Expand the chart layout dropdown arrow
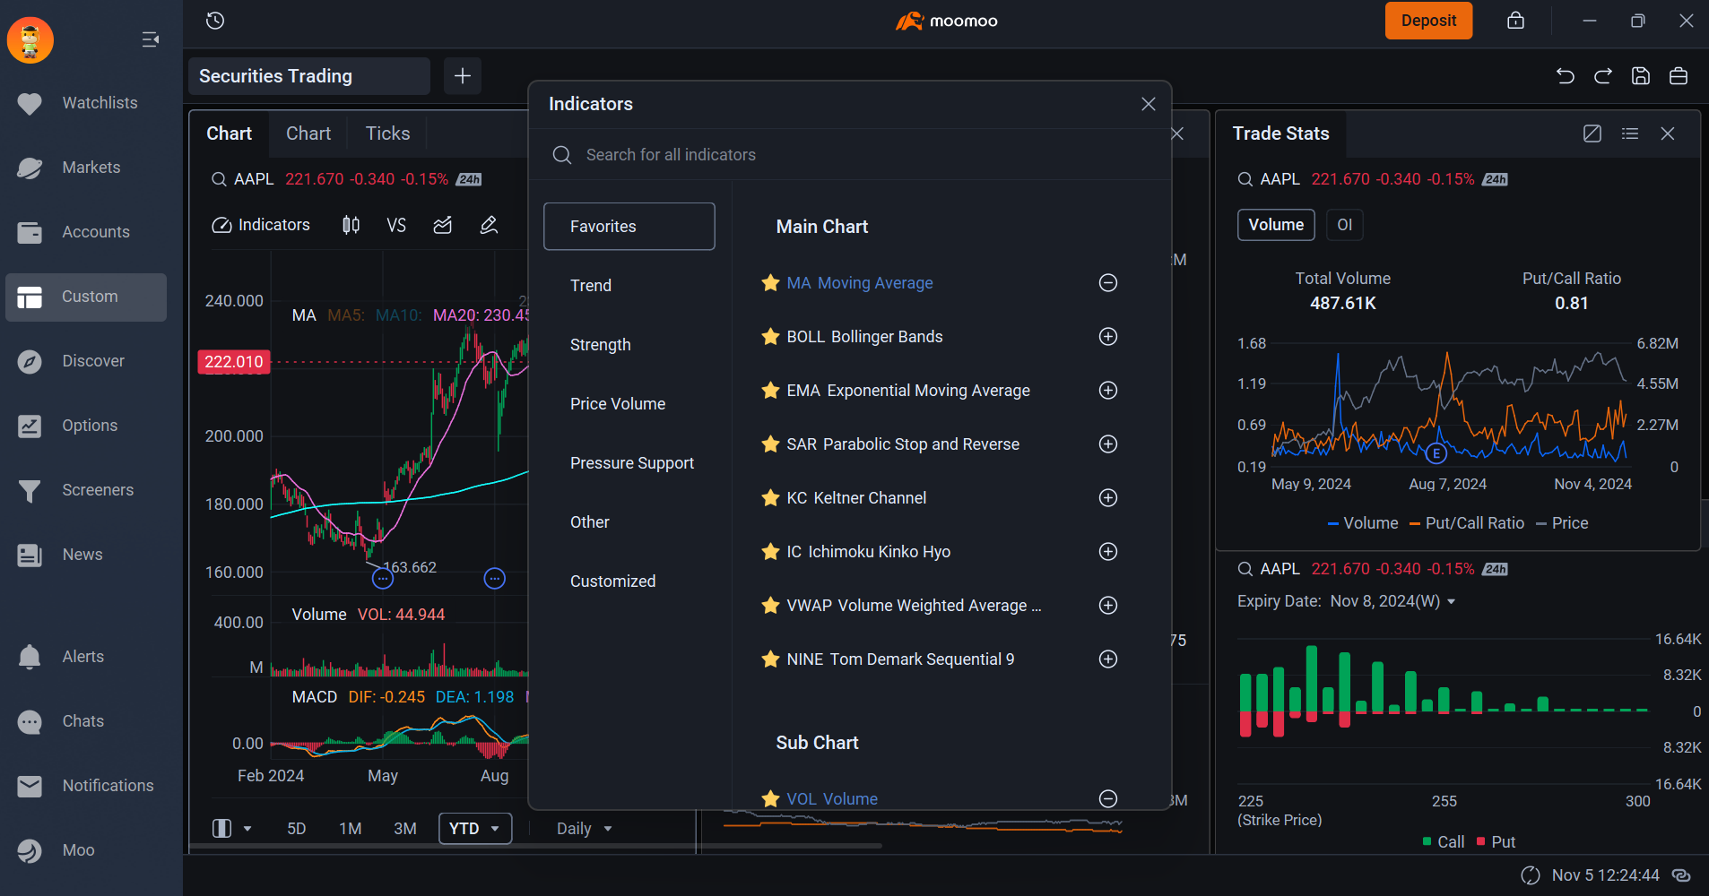Image resolution: width=1709 pixels, height=896 pixels. pos(247,829)
